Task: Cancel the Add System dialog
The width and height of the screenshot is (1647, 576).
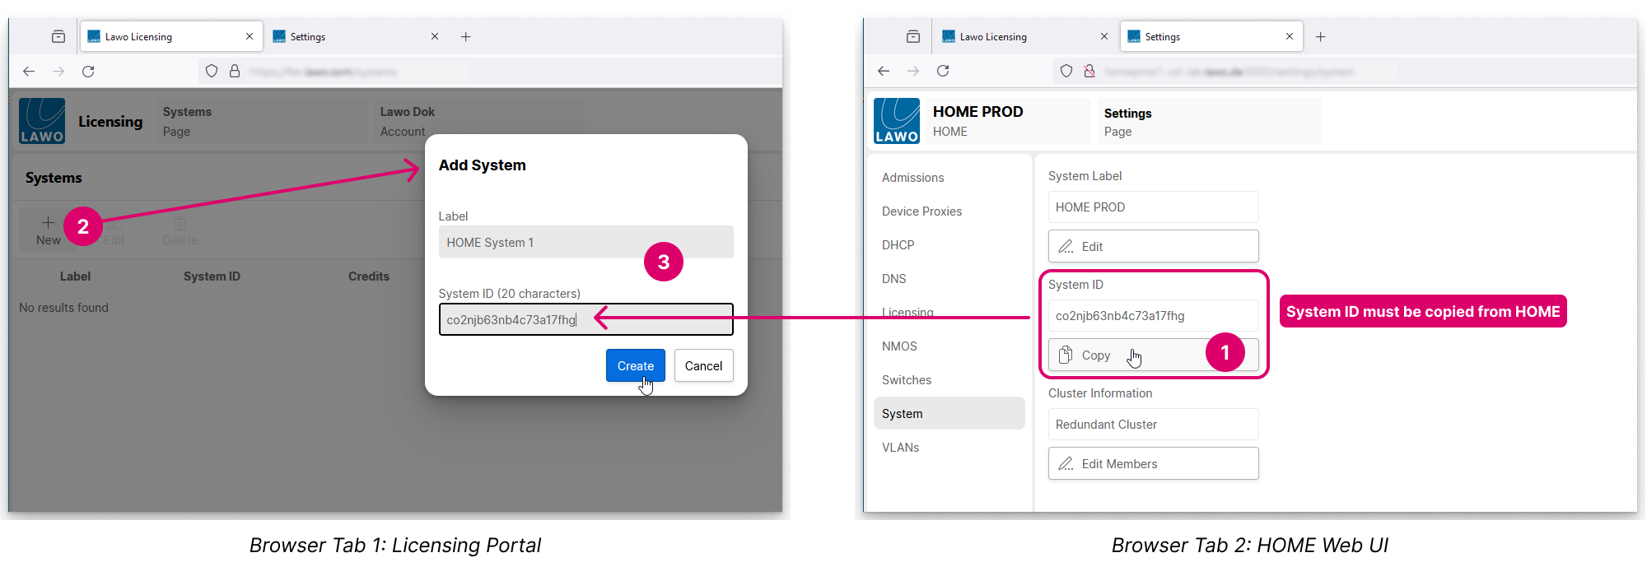Action: tap(703, 366)
